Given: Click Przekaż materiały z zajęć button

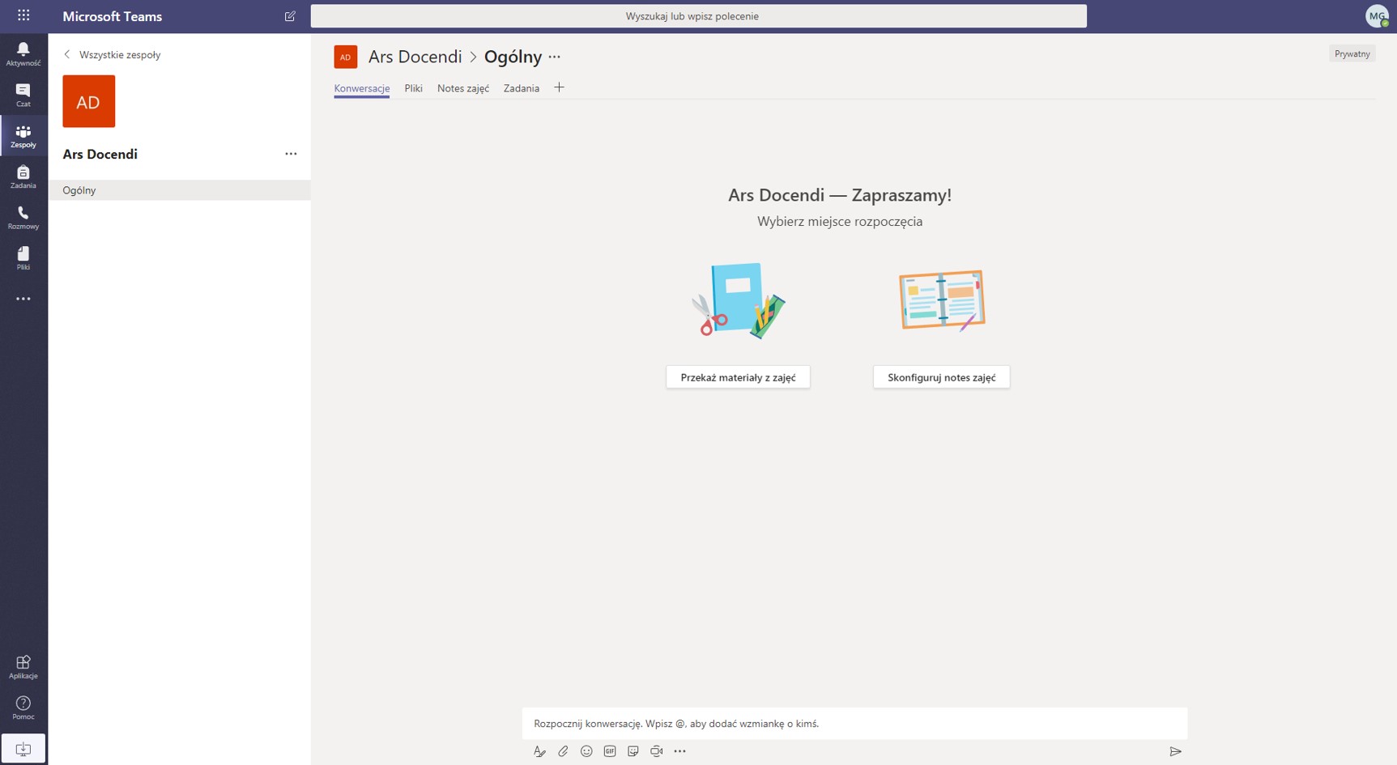Looking at the screenshot, I should (x=738, y=377).
